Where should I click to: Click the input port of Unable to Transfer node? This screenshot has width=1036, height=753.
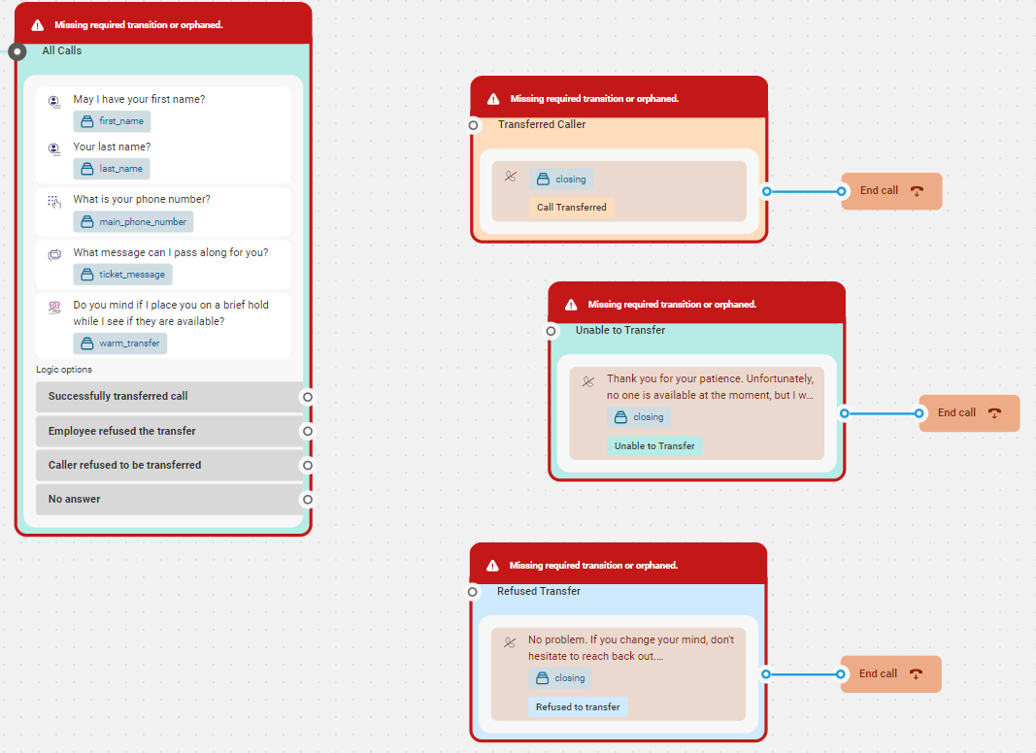point(551,330)
